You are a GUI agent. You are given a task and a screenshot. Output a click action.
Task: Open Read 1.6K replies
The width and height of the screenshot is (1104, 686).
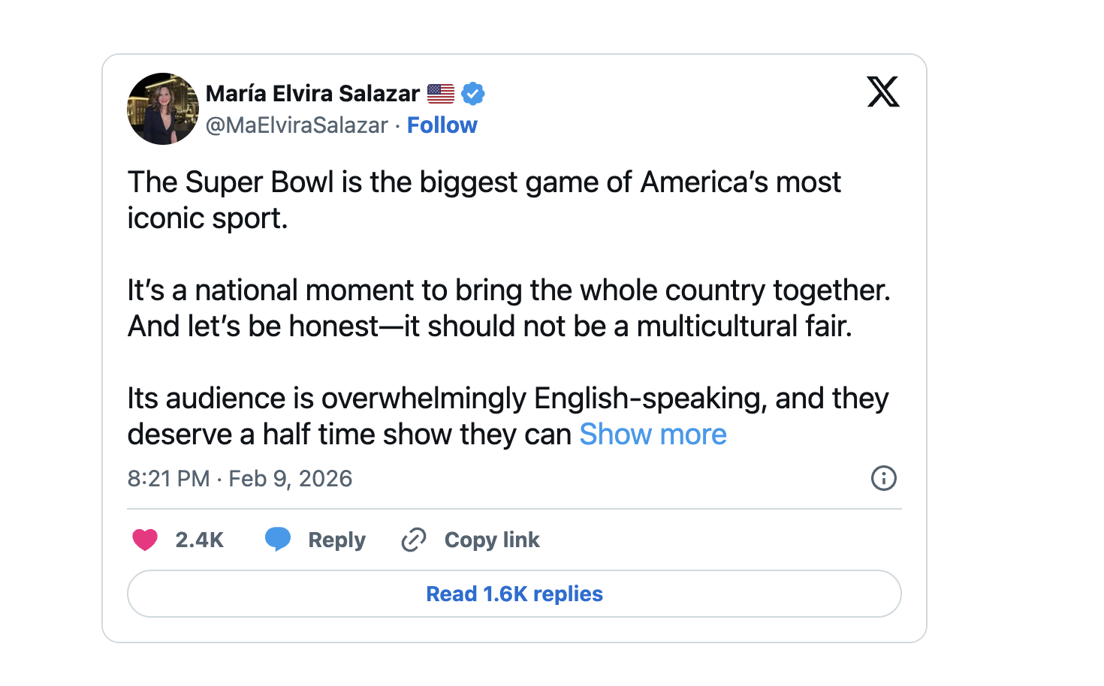pos(514,594)
